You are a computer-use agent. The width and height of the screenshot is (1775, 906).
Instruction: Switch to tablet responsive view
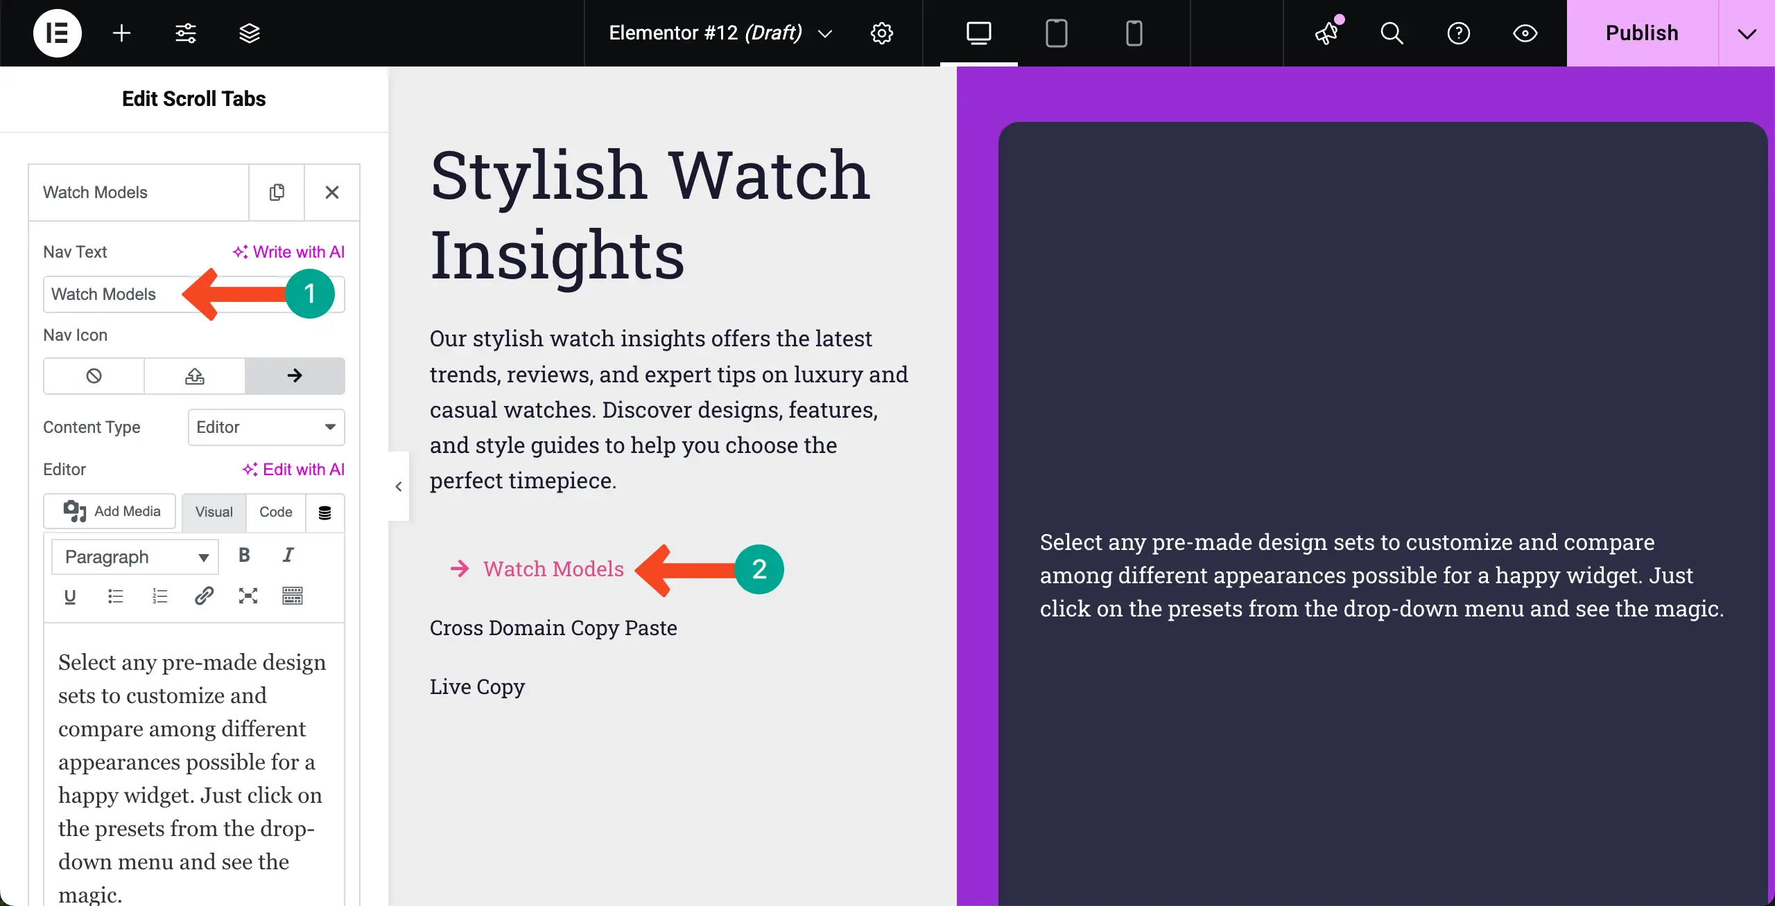click(1056, 33)
